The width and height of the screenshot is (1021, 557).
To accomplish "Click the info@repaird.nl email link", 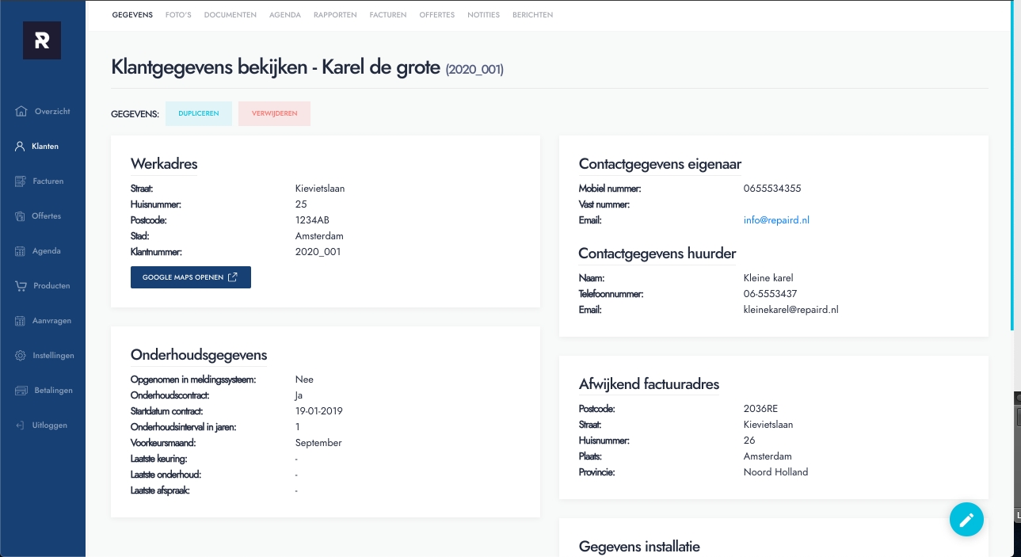I will tap(775, 220).
